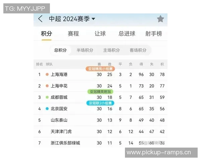Open the 中超 2024赛季 season dropdown
Image resolution: width=201 pixels, height=161 pixels.
click(72, 19)
